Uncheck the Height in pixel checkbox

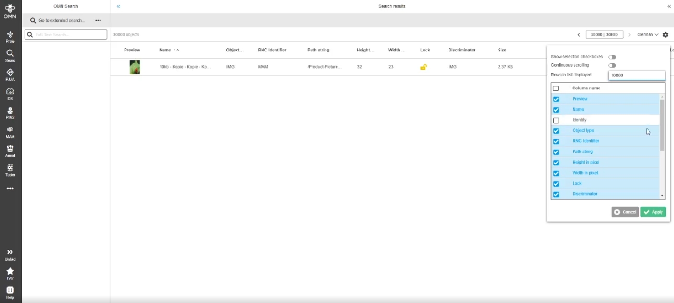coord(556,163)
